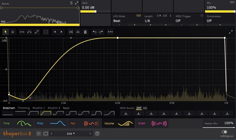Increase the Length value
The height and width of the screenshot is (140, 236).
166,25
